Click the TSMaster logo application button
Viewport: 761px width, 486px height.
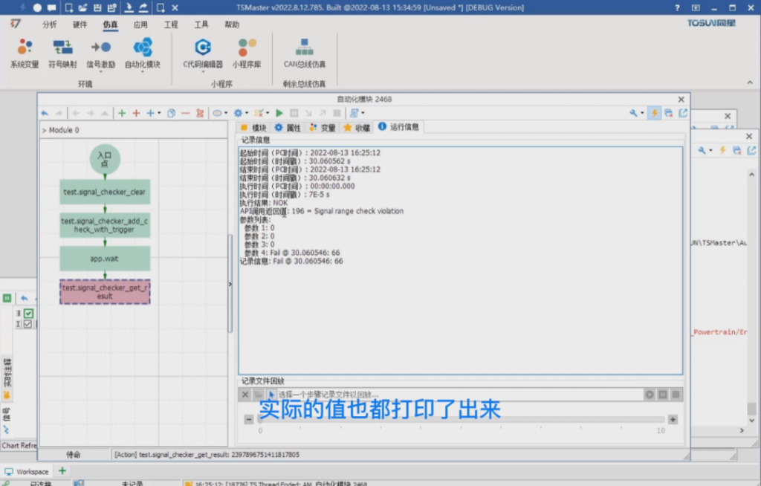coord(16,23)
